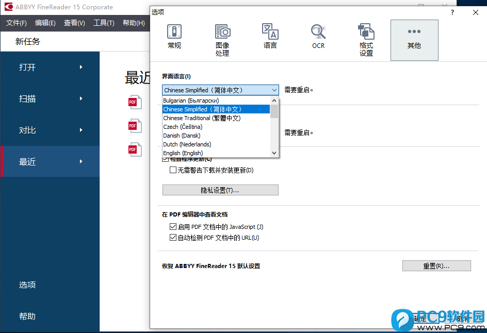Select the 对比 task in sidebar
Image resolution: width=487 pixels, height=333 pixels.
click(x=50, y=130)
